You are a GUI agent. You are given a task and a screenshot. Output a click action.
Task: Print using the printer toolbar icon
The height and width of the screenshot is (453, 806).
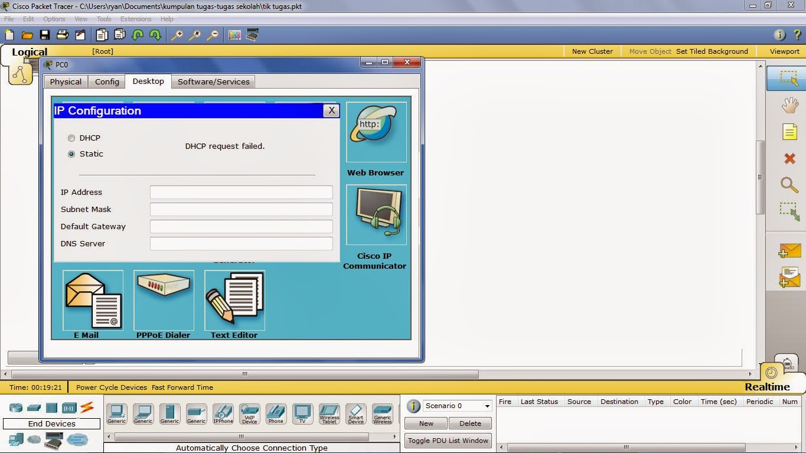tap(63, 35)
